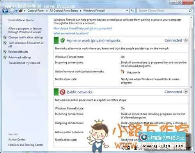The height and width of the screenshot is (153, 195).
Task: Open Action Center link
Action: click(x=17, y=139)
